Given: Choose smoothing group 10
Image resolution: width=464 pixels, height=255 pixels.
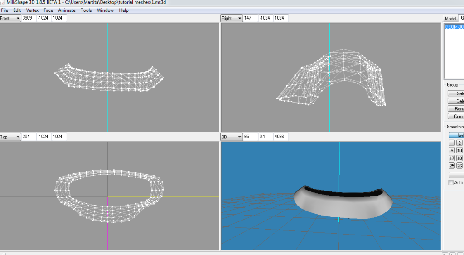Looking at the screenshot, I should [459, 151].
